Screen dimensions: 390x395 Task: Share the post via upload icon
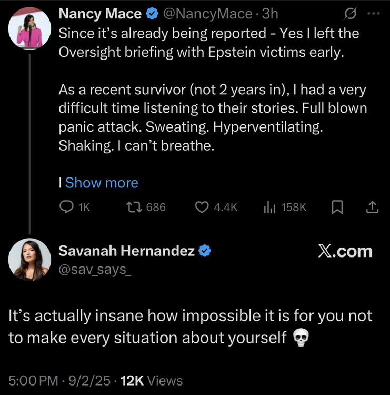(x=372, y=208)
